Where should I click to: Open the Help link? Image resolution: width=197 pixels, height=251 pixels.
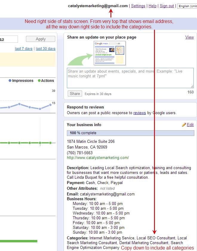click(153, 6)
